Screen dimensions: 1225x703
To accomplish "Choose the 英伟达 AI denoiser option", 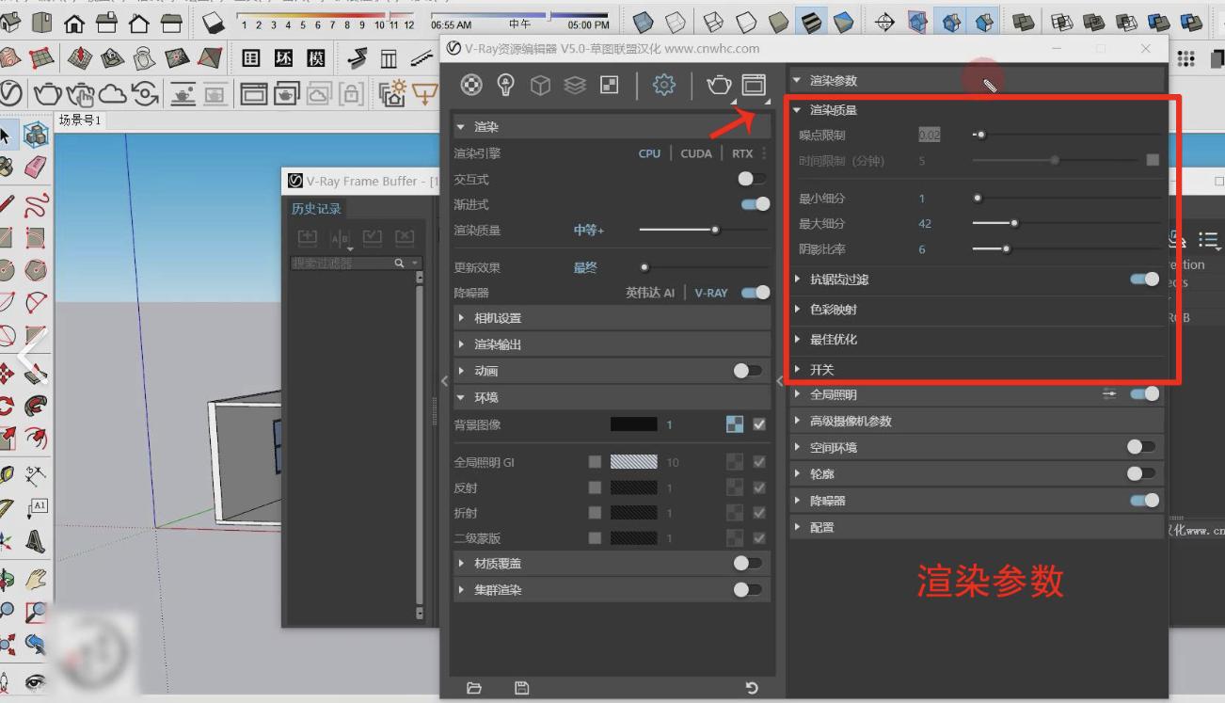I will [x=649, y=293].
